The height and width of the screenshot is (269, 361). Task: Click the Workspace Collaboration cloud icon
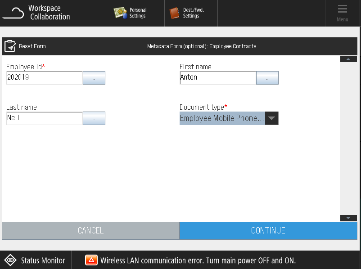coord(14,13)
